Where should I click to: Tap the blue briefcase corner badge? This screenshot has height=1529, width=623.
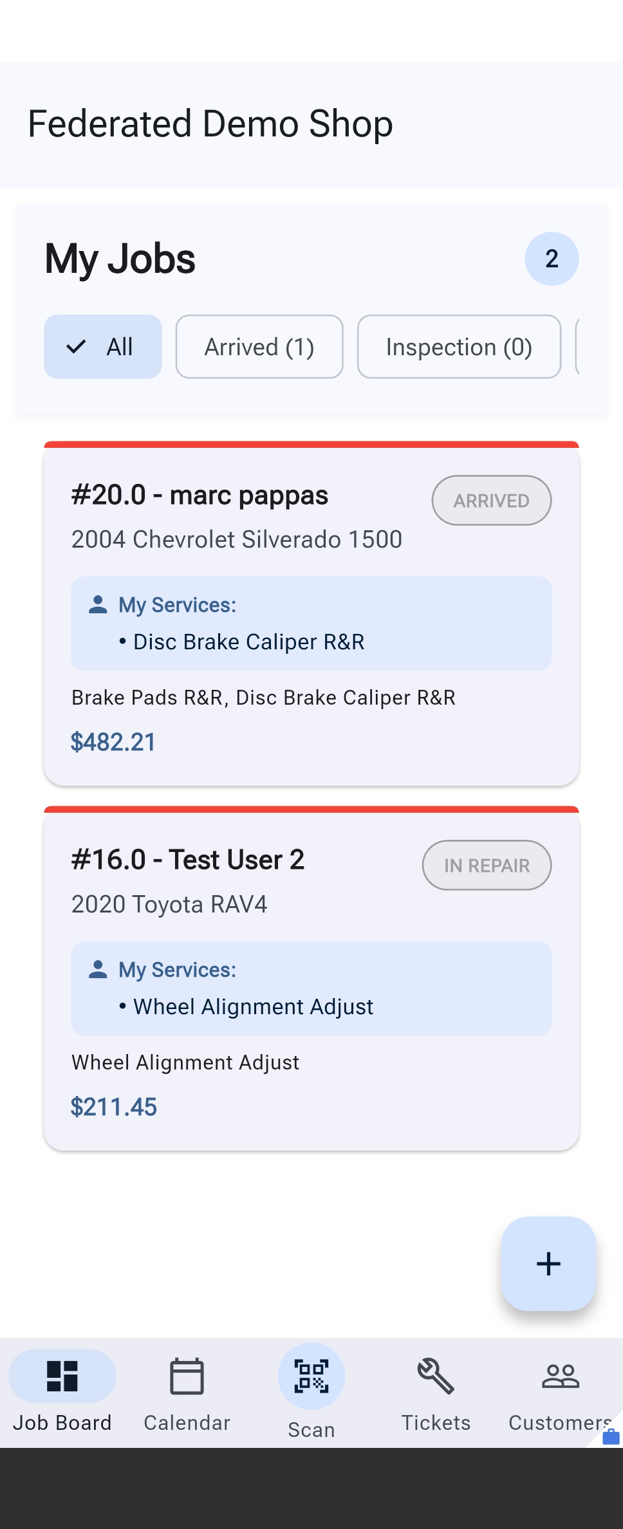pos(610,1436)
